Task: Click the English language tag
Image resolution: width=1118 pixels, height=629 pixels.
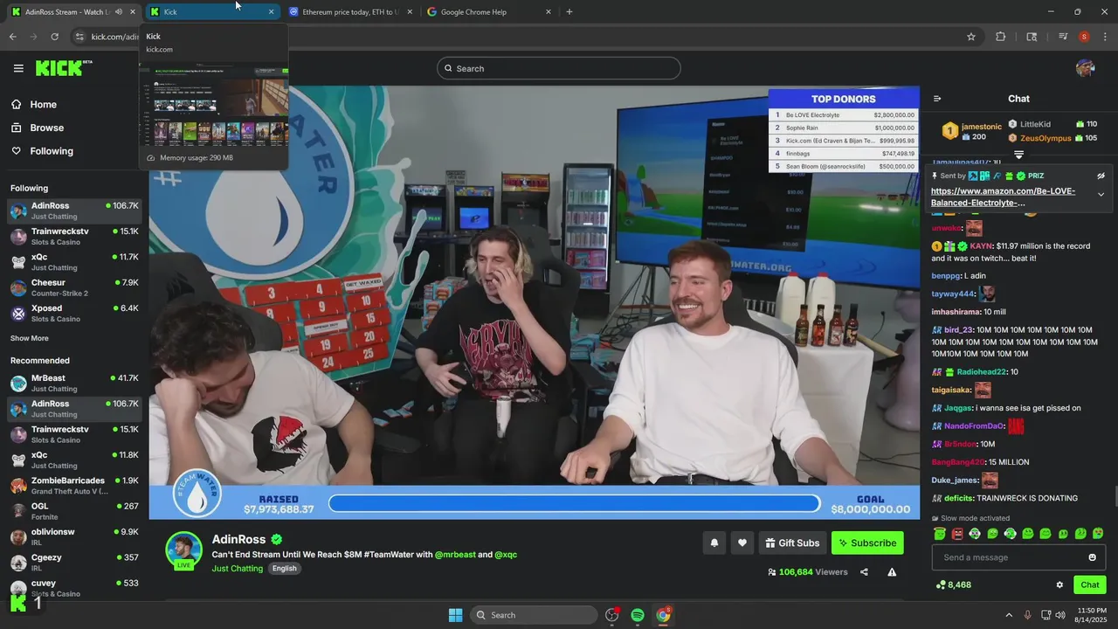Action: click(x=284, y=569)
